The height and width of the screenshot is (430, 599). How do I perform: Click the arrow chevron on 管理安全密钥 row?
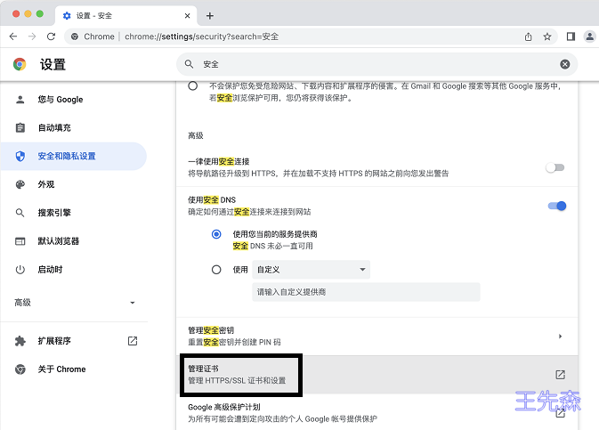click(560, 337)
